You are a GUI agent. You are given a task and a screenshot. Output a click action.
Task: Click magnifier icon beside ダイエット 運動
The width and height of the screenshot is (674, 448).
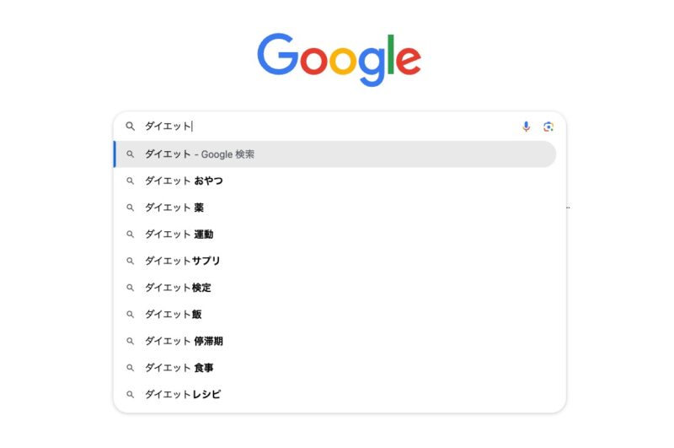coord(130,234)
